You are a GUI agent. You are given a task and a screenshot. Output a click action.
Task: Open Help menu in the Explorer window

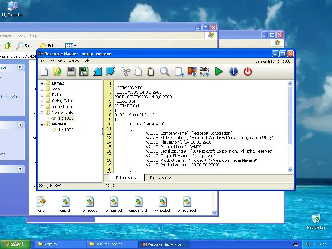(33, 35)
